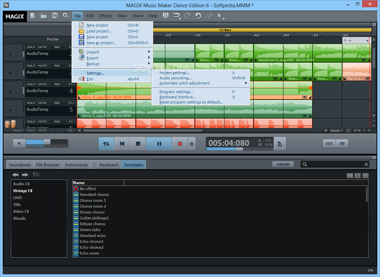
Task: Open the FX dropdown on Percussions track 6
Action: click(71, 121)
